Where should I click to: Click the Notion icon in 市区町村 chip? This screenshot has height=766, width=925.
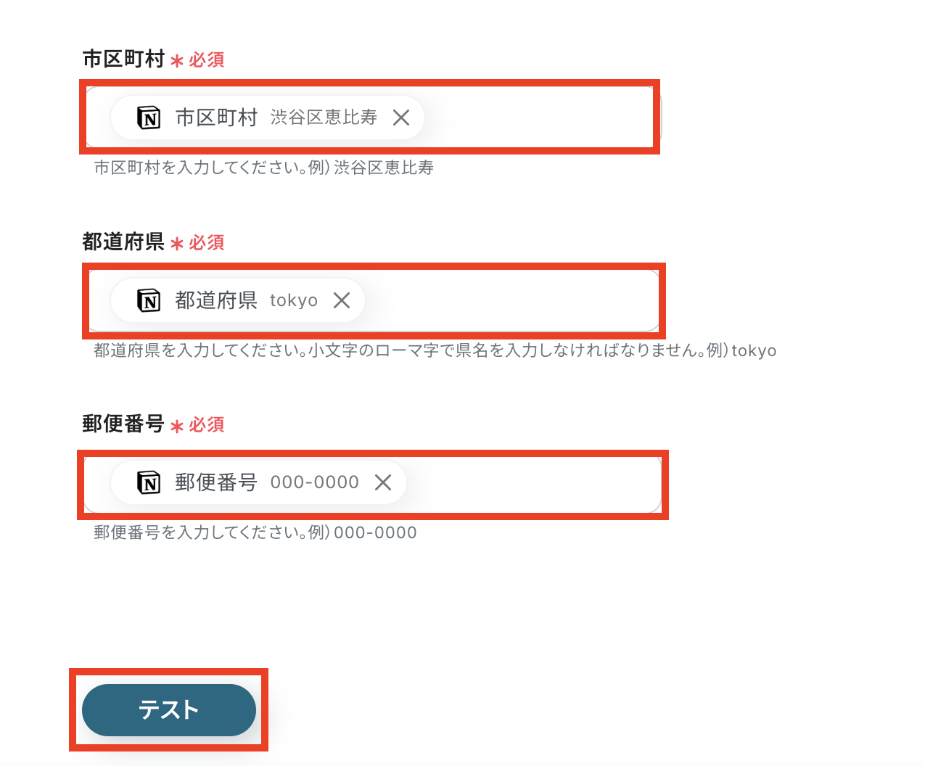149,118
